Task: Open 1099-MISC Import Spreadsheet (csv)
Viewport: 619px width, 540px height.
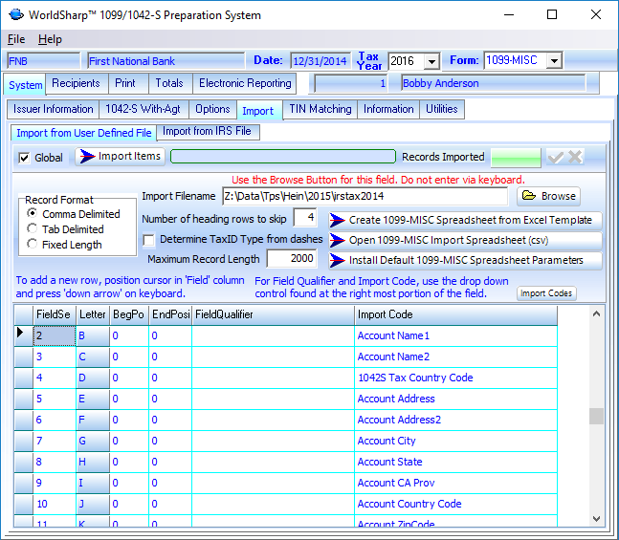Action: [465, 240]
